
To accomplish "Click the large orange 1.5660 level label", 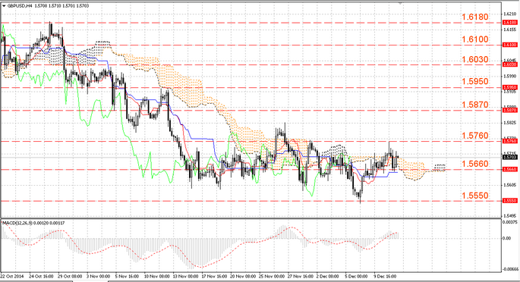I will pyautogui.click(x=475, y=164).
